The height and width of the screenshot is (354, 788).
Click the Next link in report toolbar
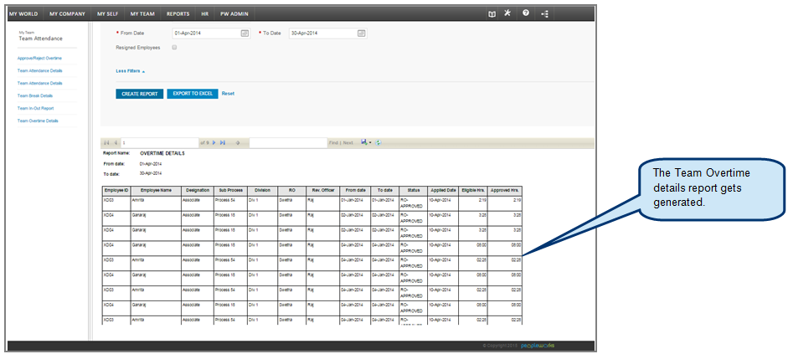(348, 142)
